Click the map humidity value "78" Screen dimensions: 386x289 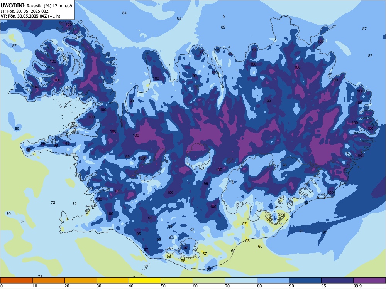pyautogui.click(x=41, y=276)
